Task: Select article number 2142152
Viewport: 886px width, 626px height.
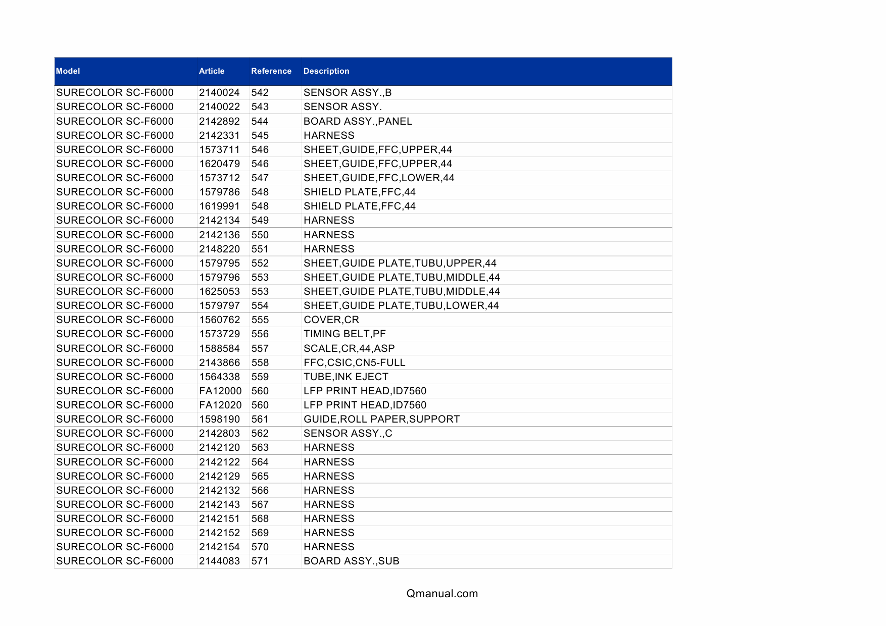Action: [x=219, y=533]
